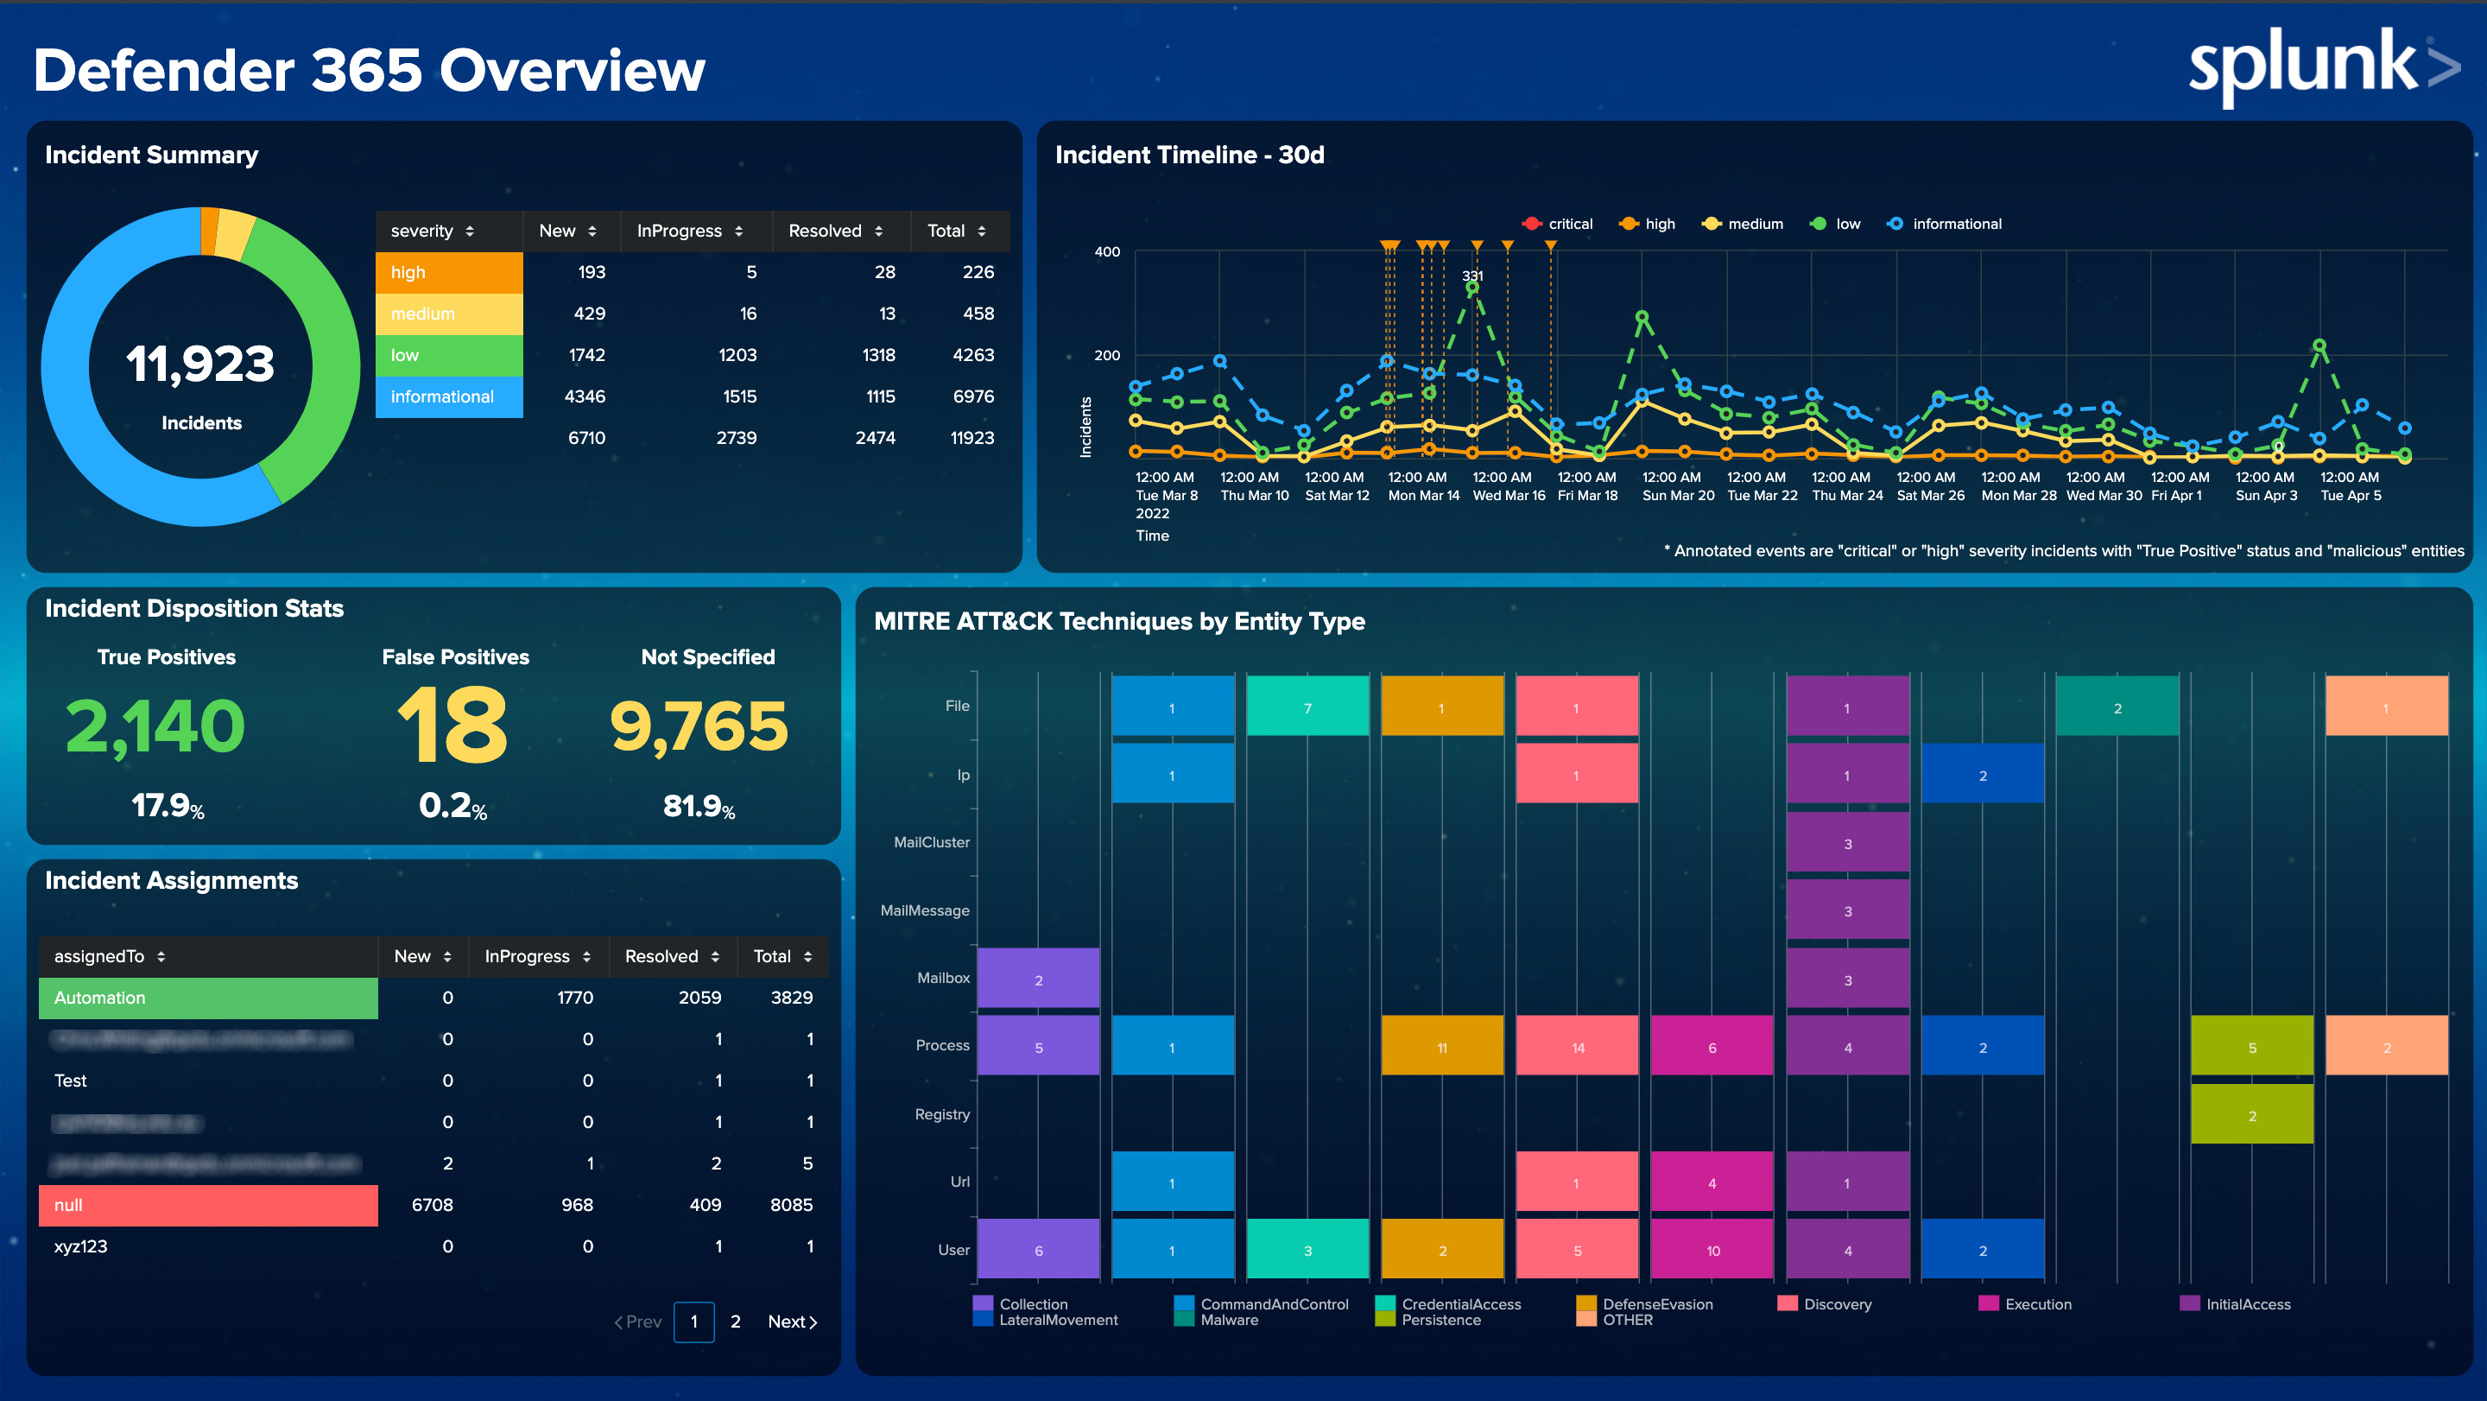Viewport: 2487px width, 1401px height.
Task: Click the Mailbox Collection block labeled 2
Action: coord(1039,978)
